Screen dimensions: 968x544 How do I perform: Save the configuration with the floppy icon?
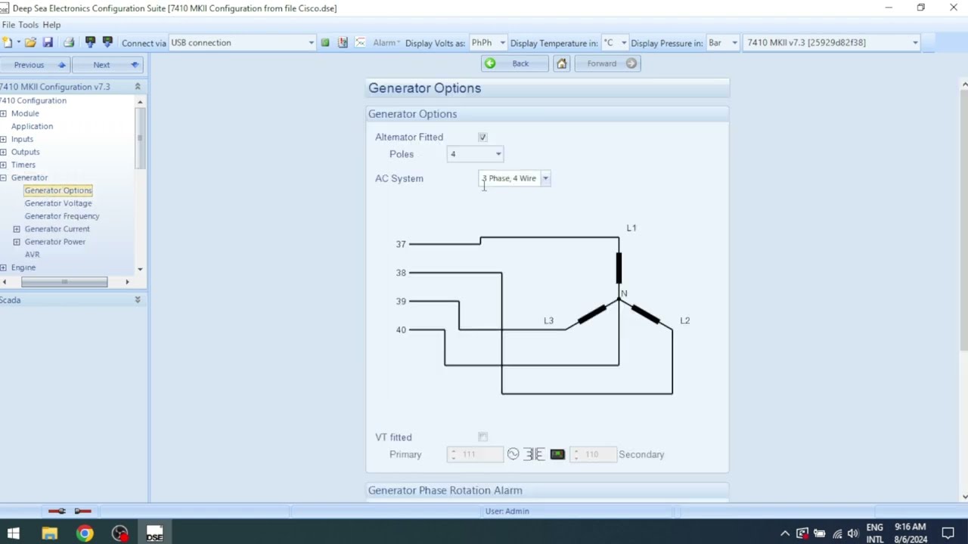tap(48, 43)
